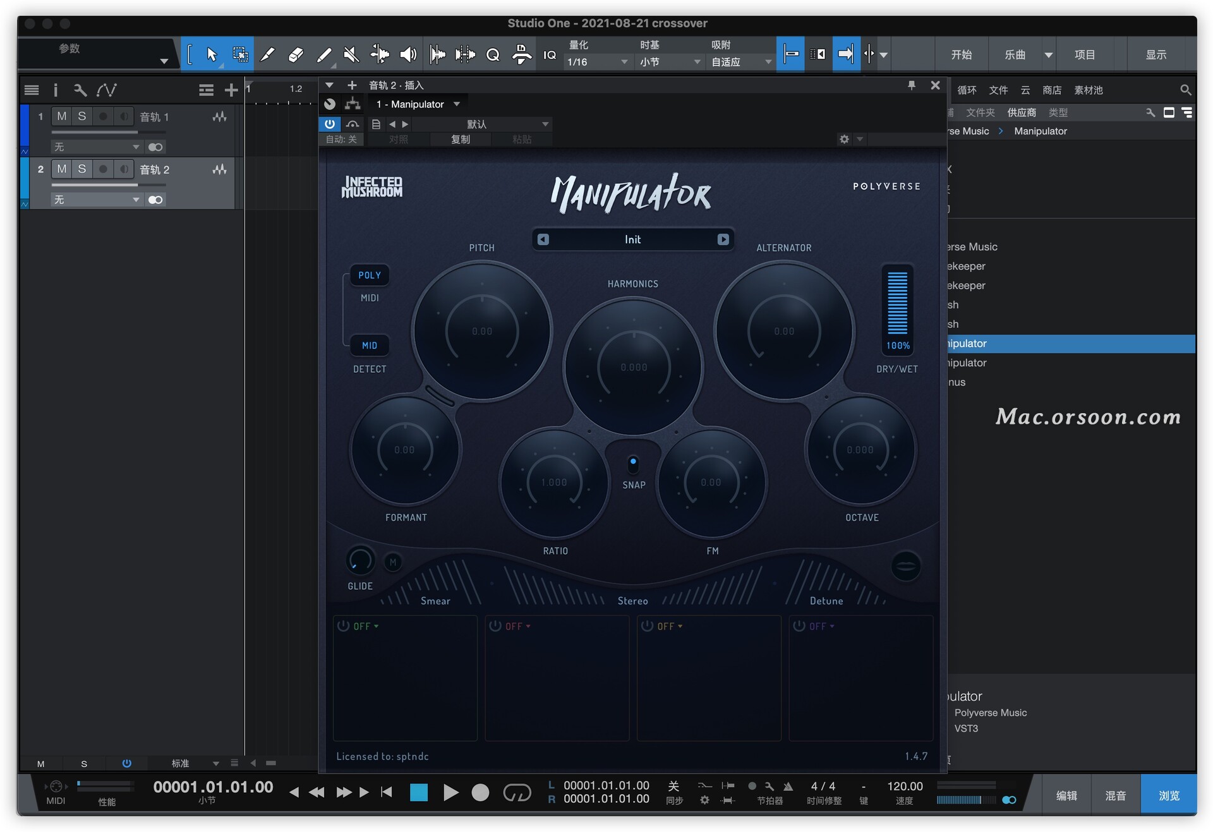Click the Quantize Q icon

tap(493, 55)
